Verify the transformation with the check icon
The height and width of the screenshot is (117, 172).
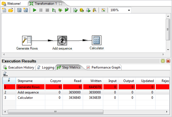75,10
